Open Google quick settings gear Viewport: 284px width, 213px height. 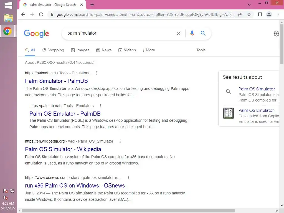point(276,34)
